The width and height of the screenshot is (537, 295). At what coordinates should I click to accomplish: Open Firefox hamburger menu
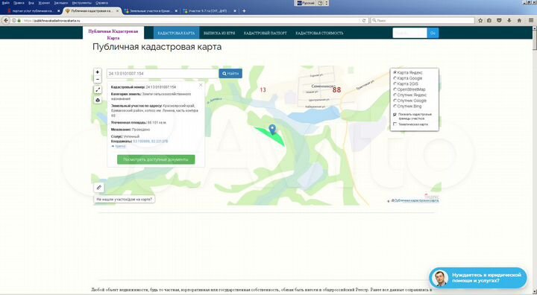pyautogui.click(x=531, y=21)
